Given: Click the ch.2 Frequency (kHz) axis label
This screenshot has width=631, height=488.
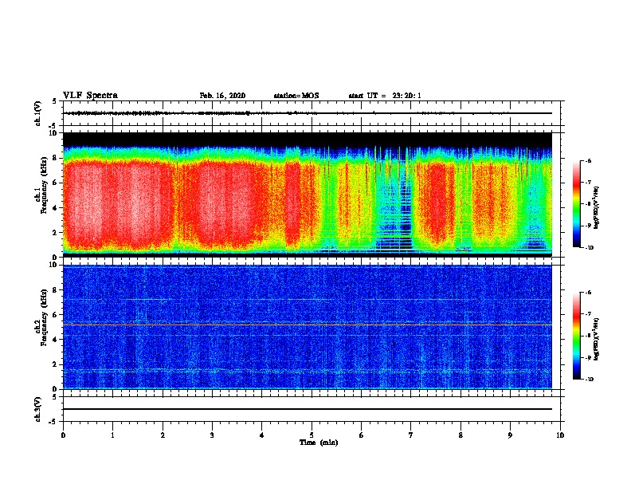Looking at the screenshot, I should [42, 317].
